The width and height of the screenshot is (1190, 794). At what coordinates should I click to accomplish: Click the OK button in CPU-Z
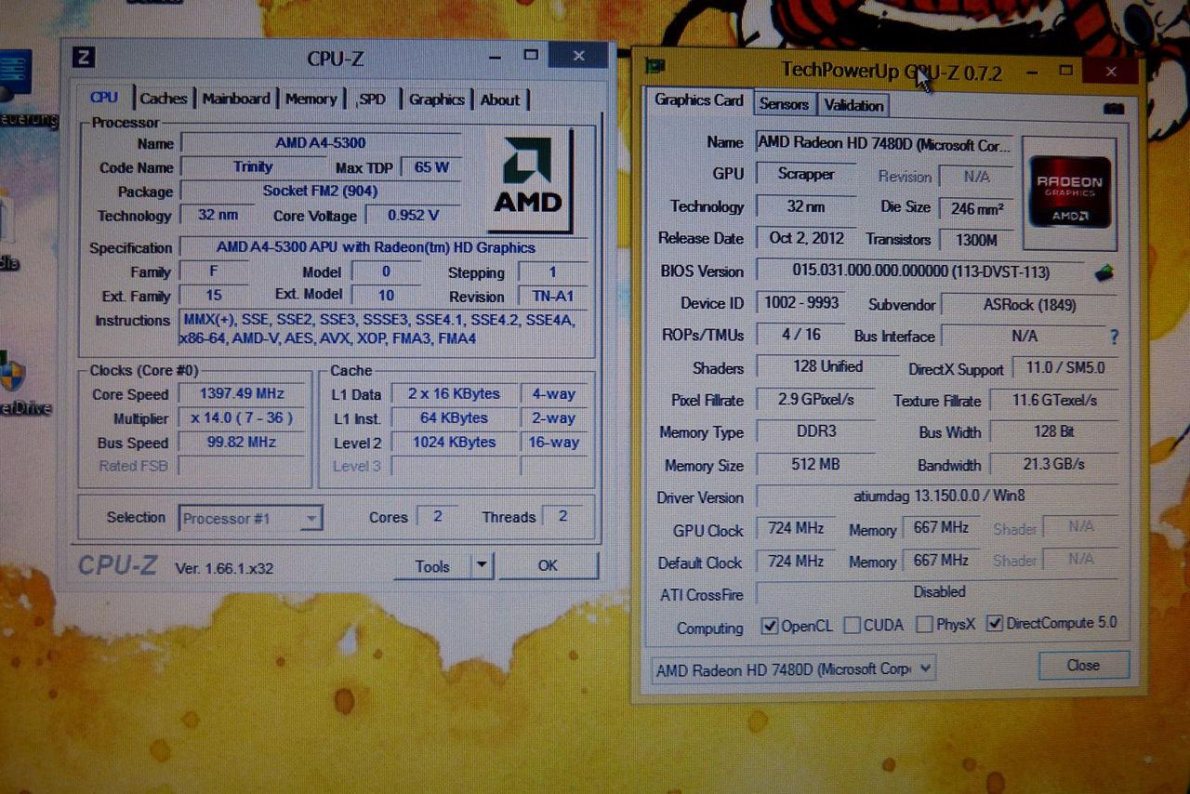coord(548,565)
